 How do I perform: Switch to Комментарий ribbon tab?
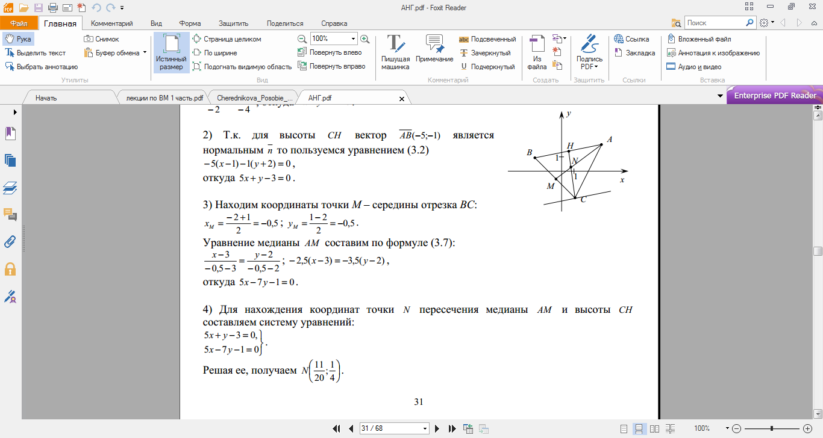click(112, 23)
